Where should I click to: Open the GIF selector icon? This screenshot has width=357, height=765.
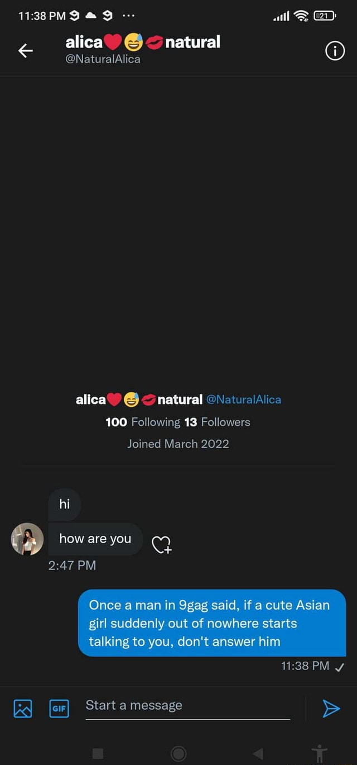pyautogui.click(x=59, y=708)
